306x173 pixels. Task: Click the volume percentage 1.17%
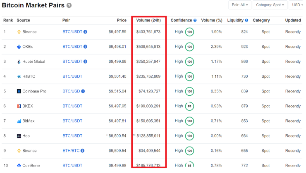(x=216, y=62)
